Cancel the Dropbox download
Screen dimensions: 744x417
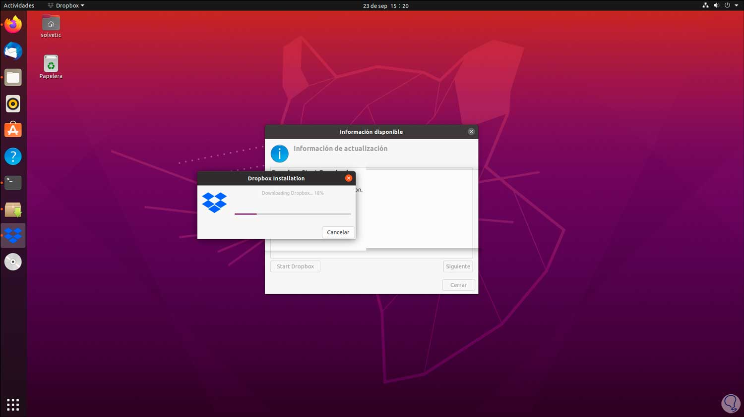coord(338,232)
